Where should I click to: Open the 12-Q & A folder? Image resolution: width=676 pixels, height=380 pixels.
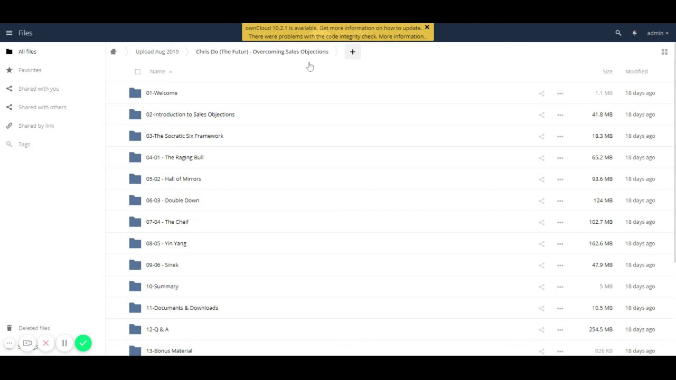pyautogui.click(x=157, y=329)
